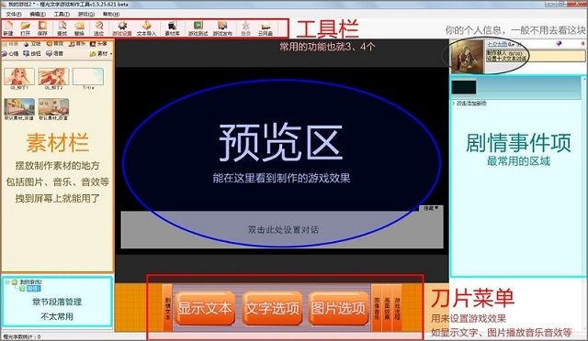The image size is (588, 341).
Task: Select the first character sprite thumbnail
Action: 19,77
